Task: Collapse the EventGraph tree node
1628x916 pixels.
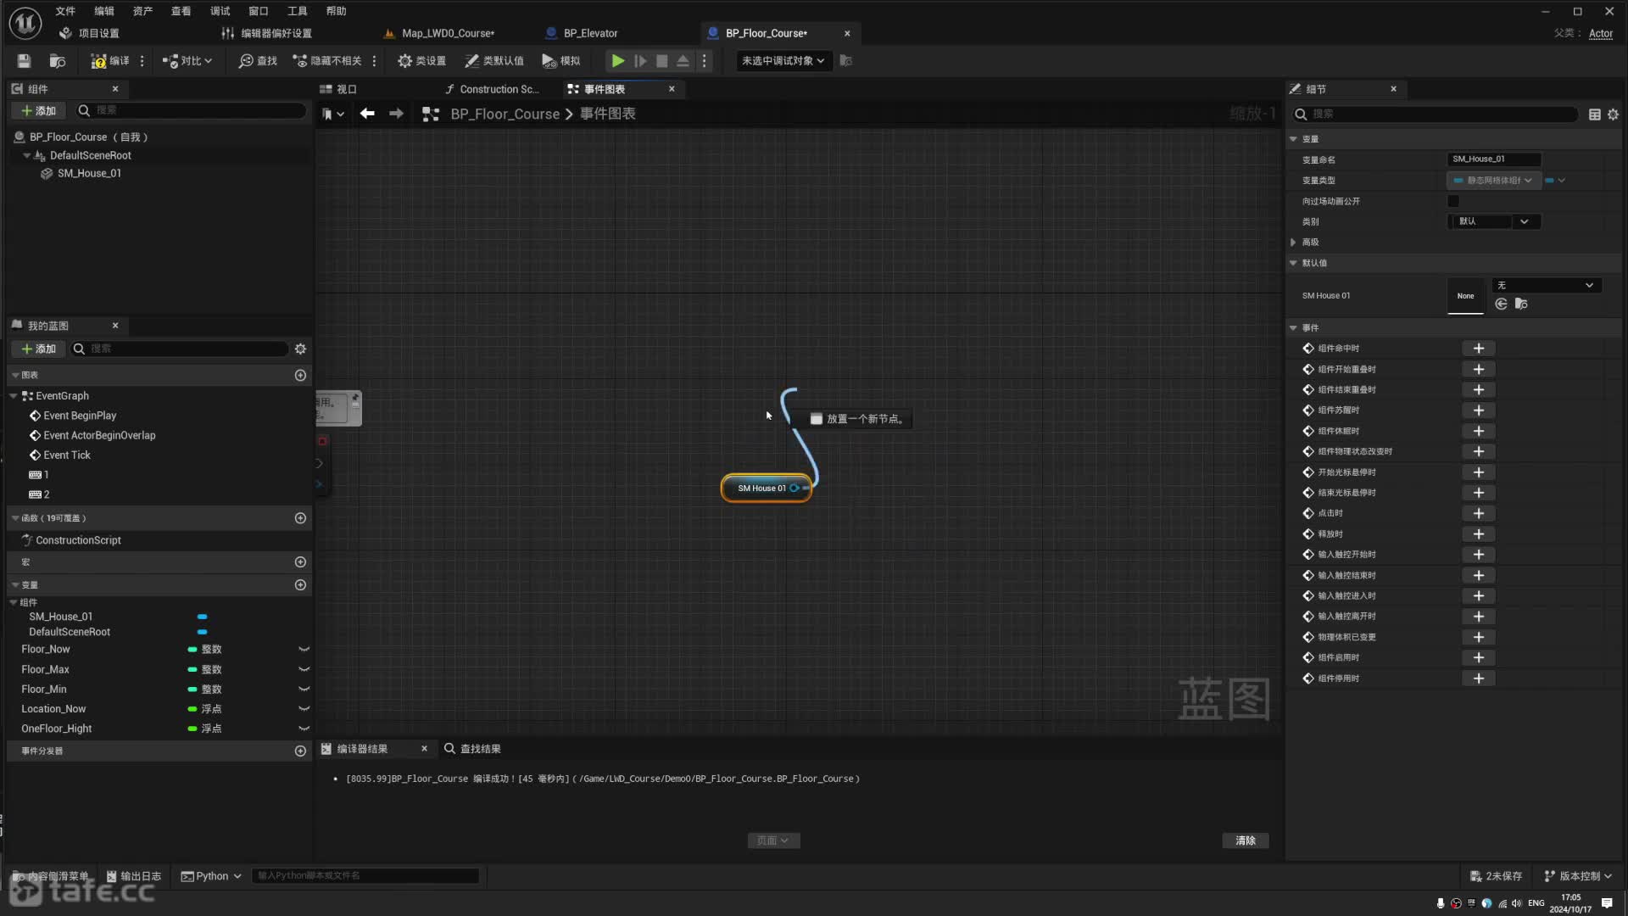Action: [14, 396]
